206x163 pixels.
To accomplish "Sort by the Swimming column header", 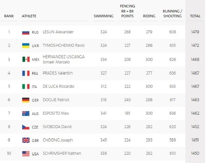I will point(104,16).
